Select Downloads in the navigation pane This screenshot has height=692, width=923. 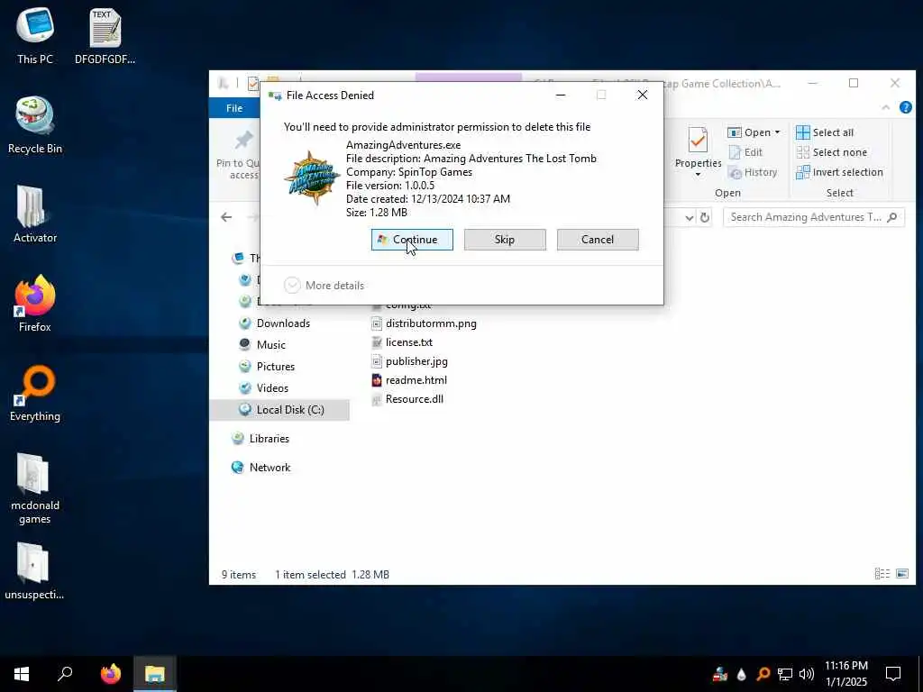coord(283,323)
